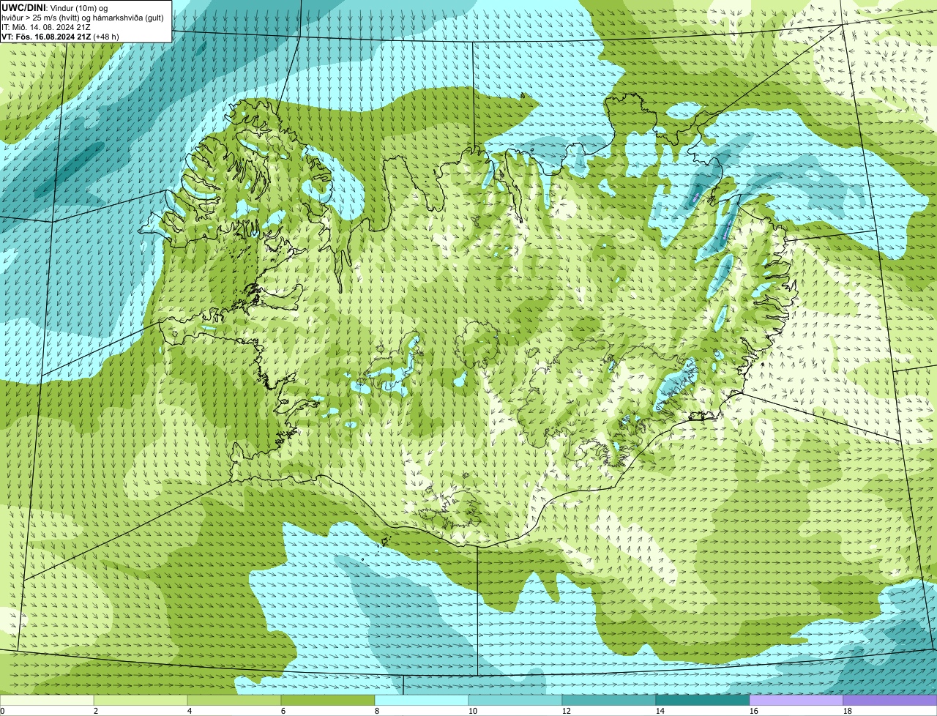The width and height of the screenshot is (937, 716).
Task: Select the 10–12 m/s legend swatch
Action: pos(515,700)
